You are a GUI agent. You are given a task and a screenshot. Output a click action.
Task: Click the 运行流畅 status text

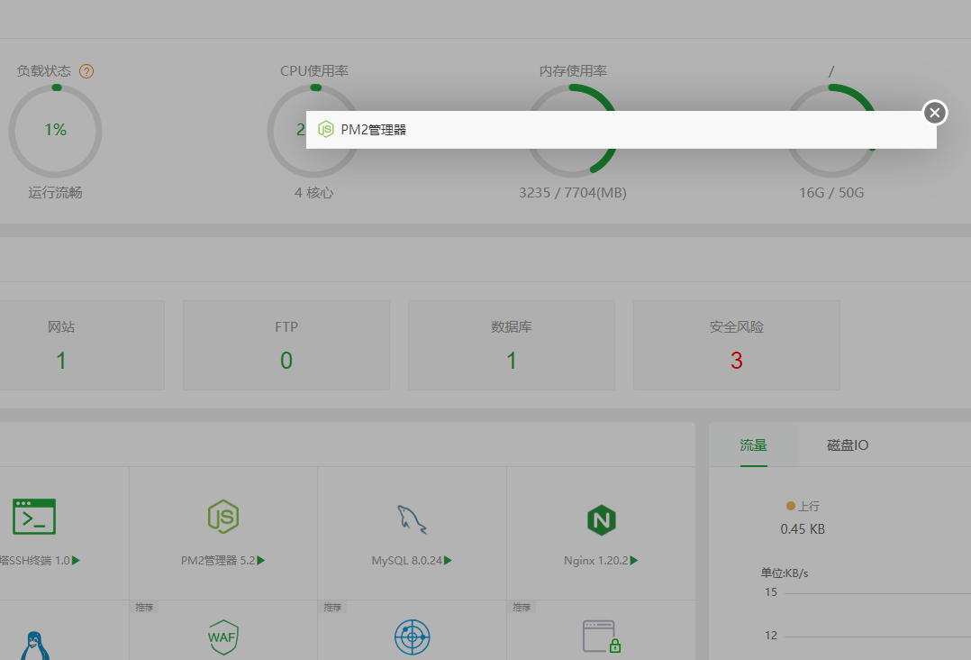[55, 193]
